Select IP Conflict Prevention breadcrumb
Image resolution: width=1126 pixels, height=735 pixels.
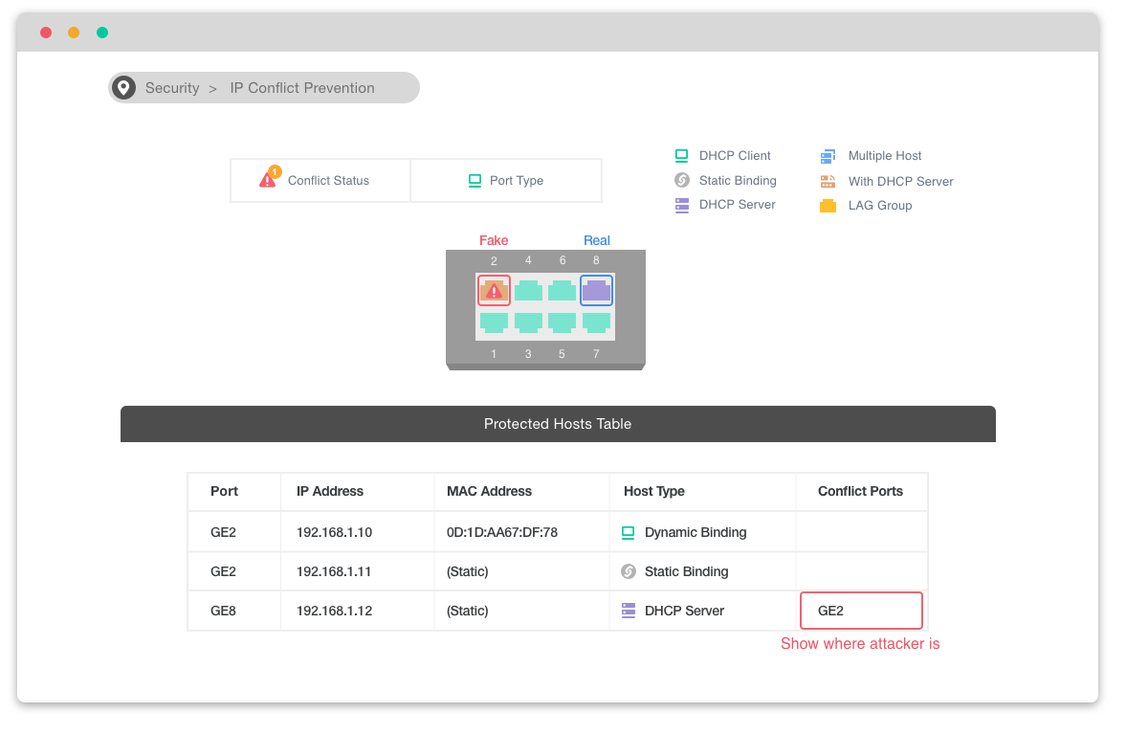pos(302,88)
